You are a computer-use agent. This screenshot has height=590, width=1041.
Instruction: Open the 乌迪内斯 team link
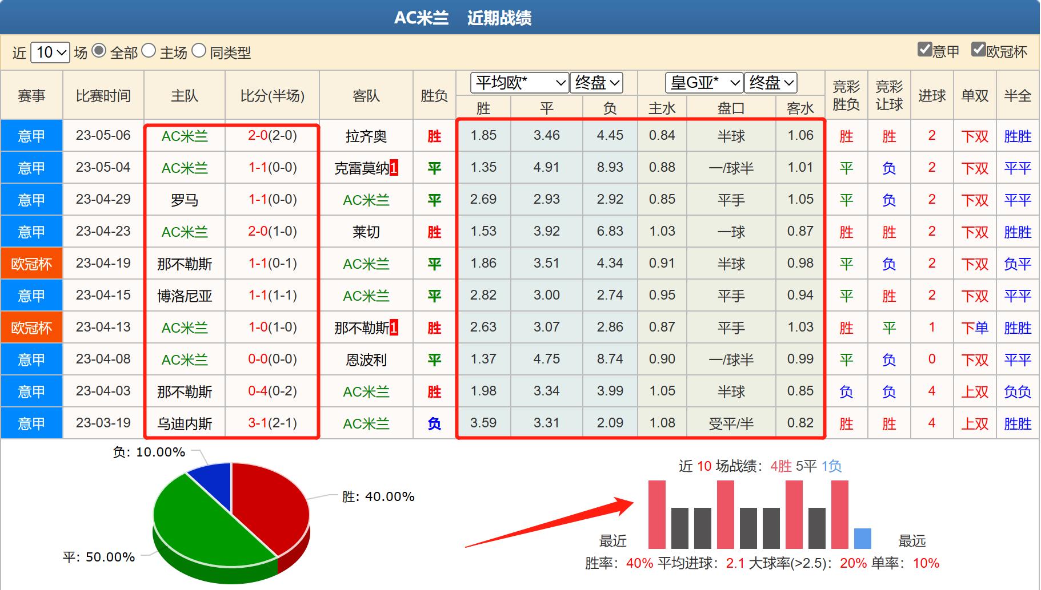click(x=185, y=424)
